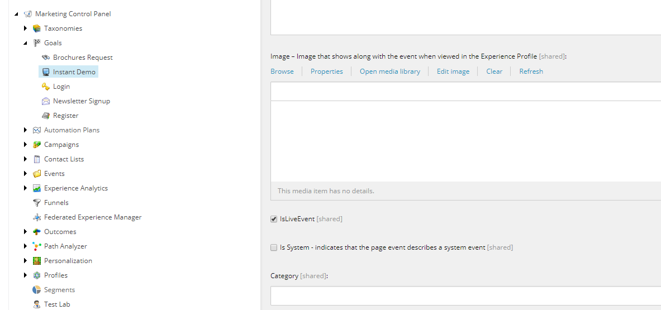Select the Brochures Request goal item

[83, 58]
